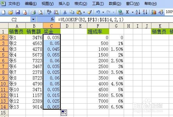Open the 工具(T) menu
This screenshot has height=117, width=173.
[98, 4]
